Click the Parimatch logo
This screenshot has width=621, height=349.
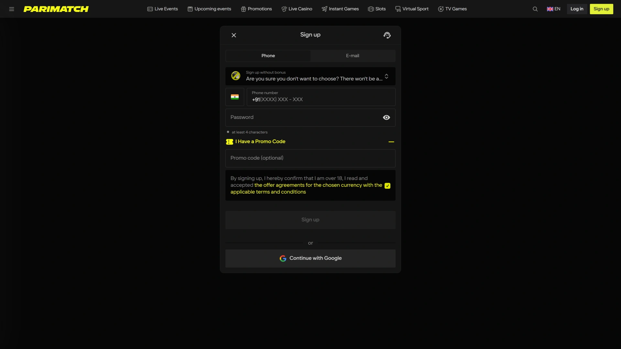coord(56,9)
